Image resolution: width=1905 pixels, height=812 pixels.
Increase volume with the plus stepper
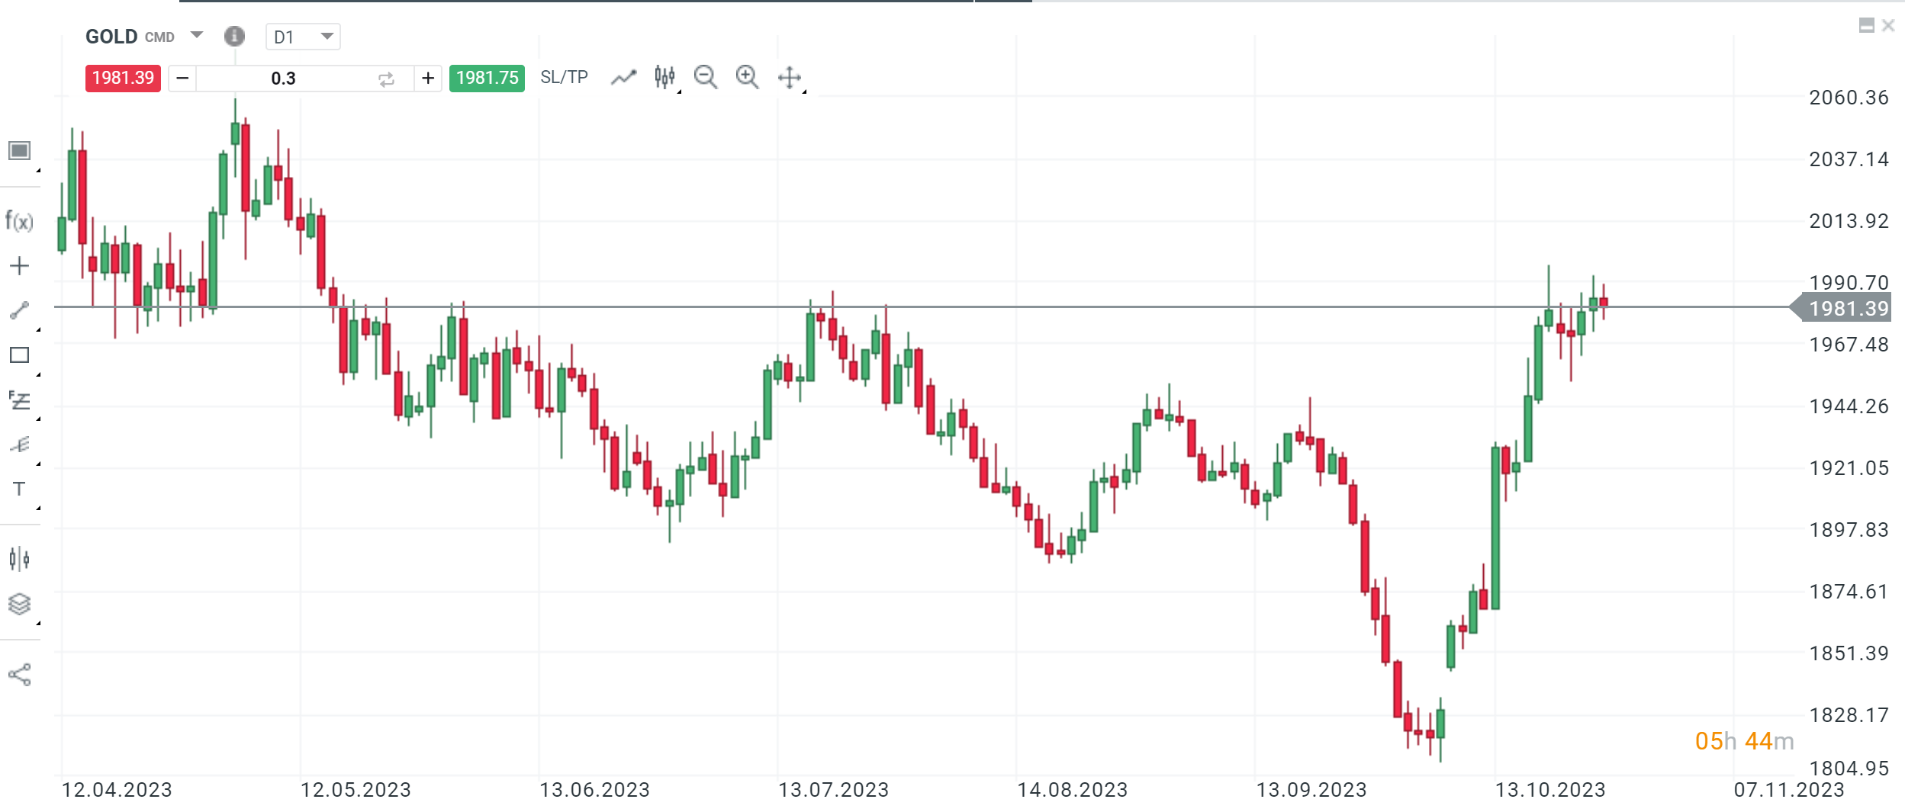click(427, 78)
